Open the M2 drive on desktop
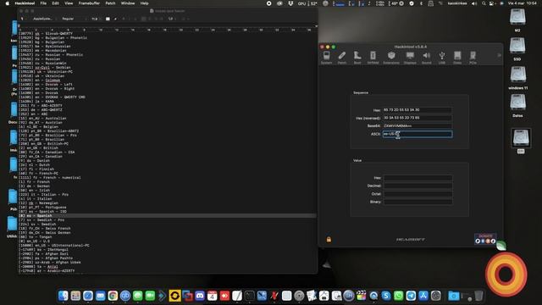The image size is (542, 305). (x=517, y=20)
